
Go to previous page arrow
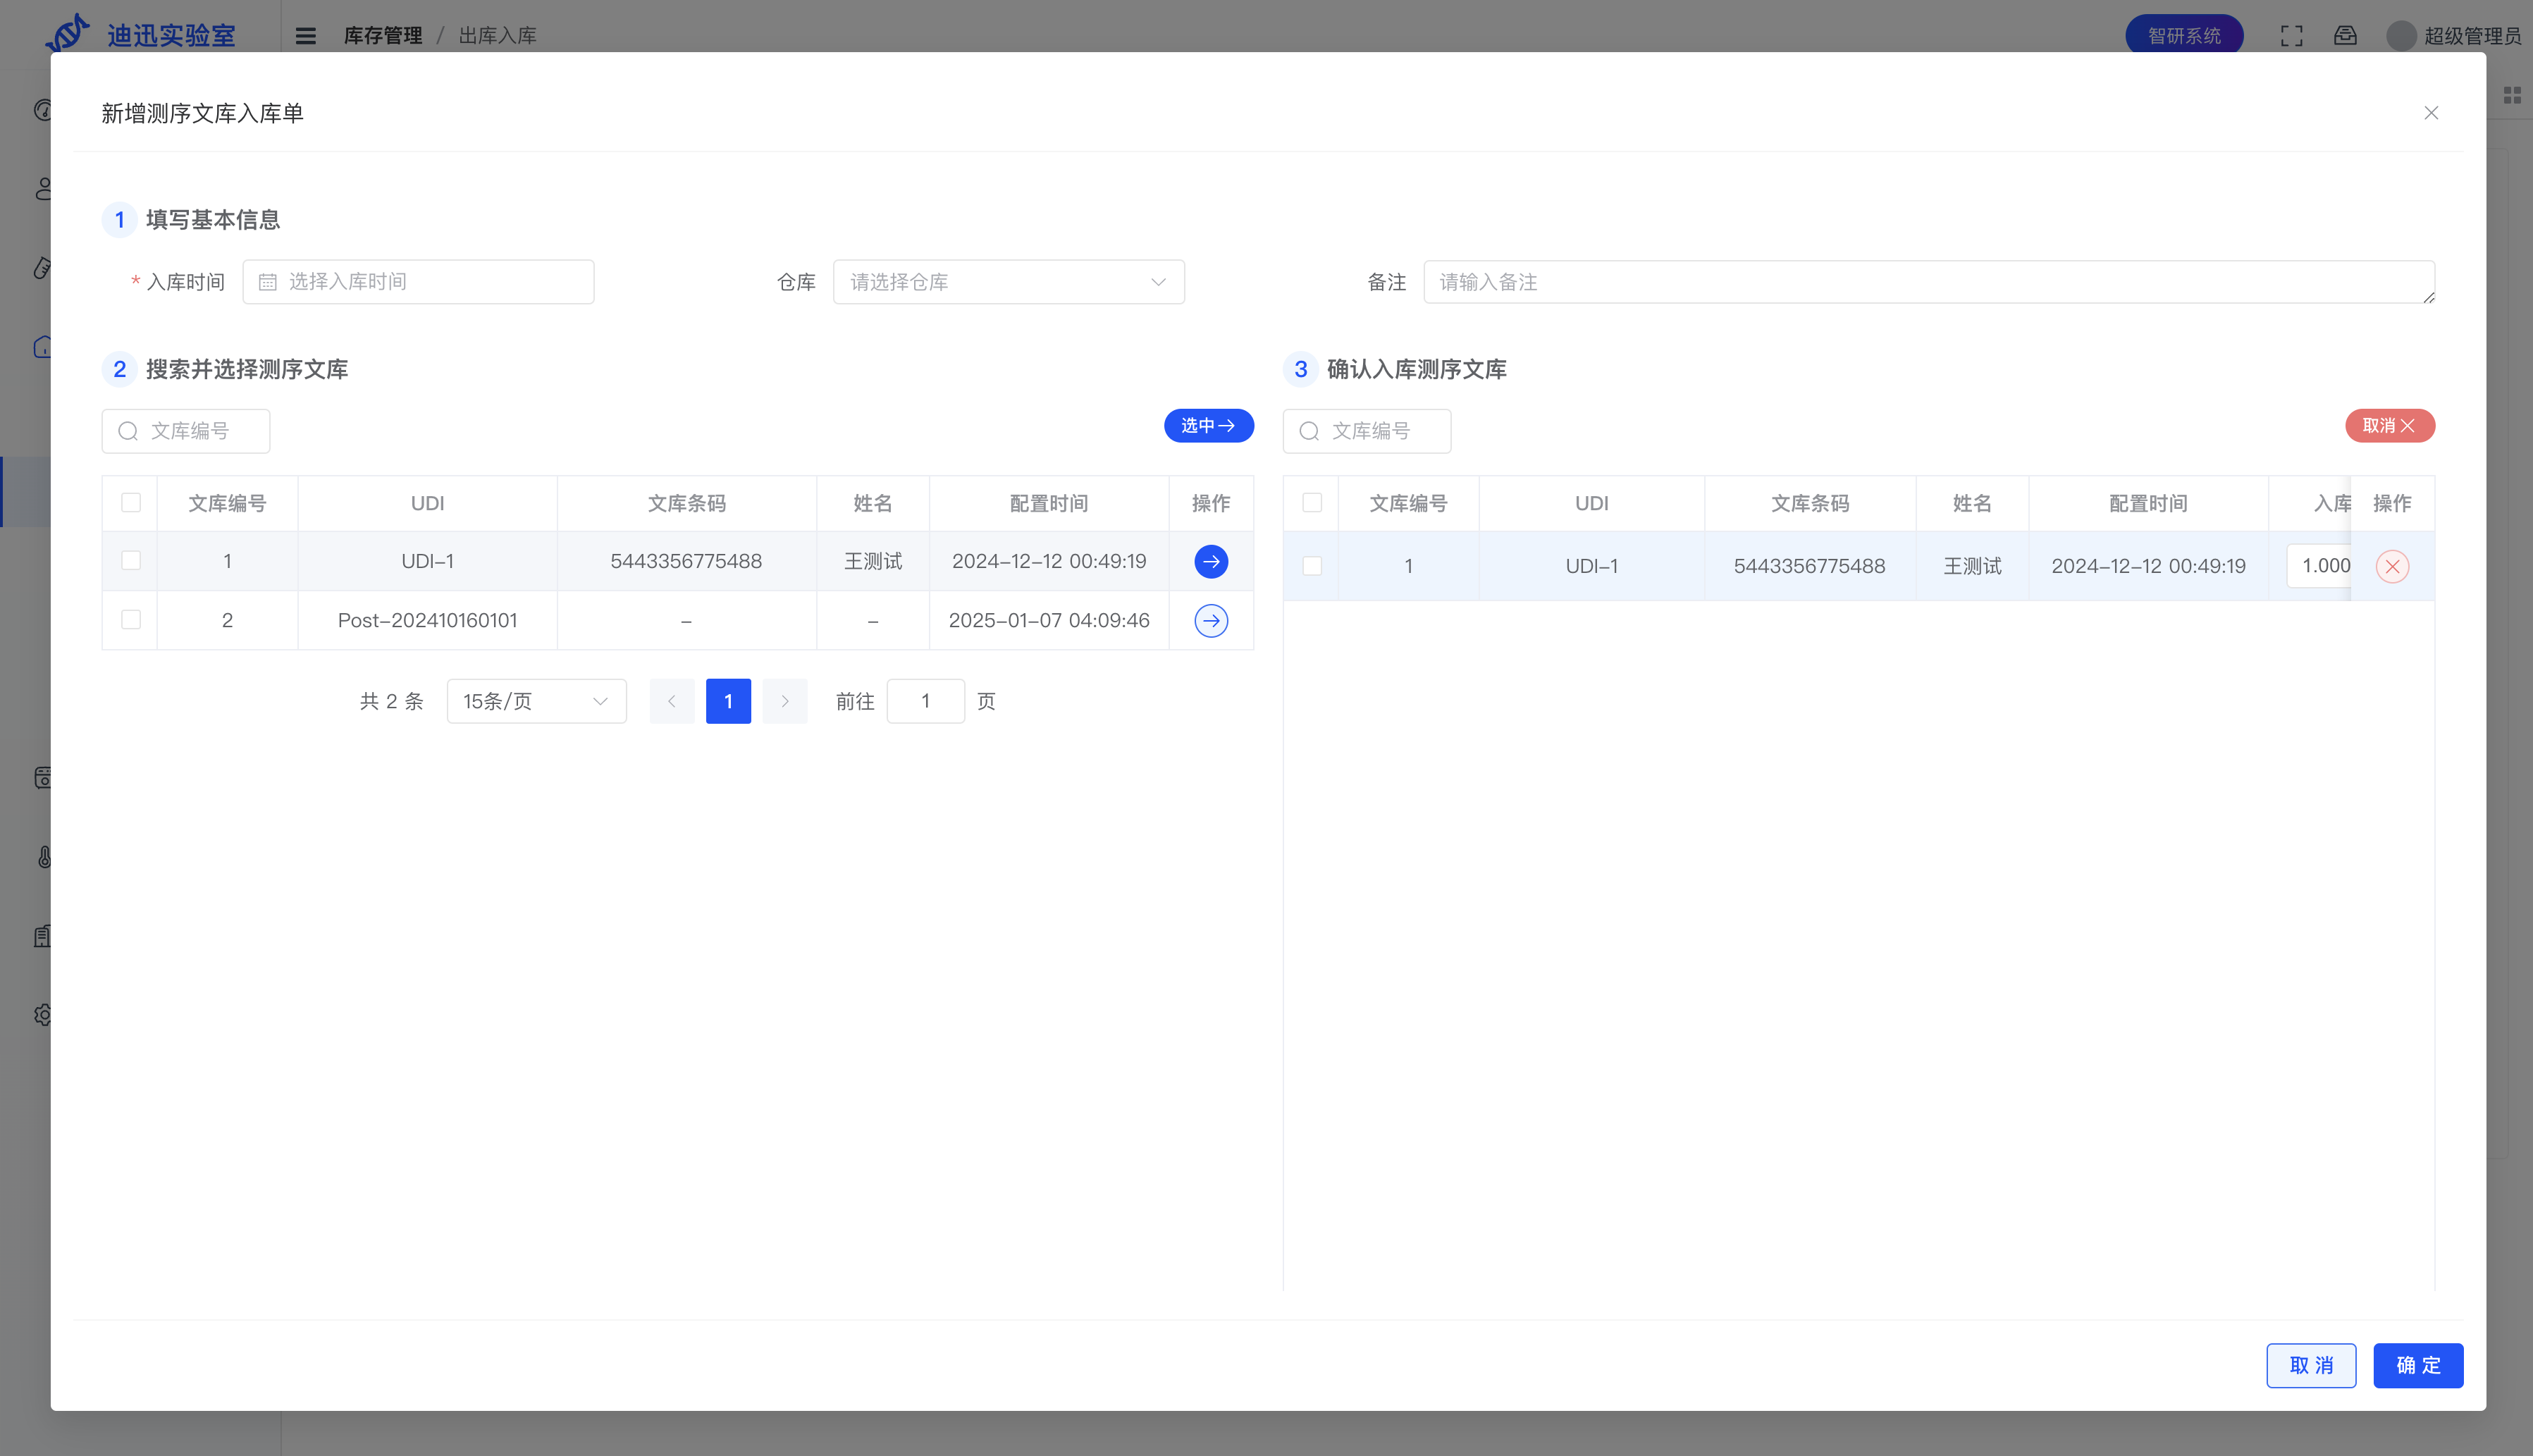pos(671,701)
